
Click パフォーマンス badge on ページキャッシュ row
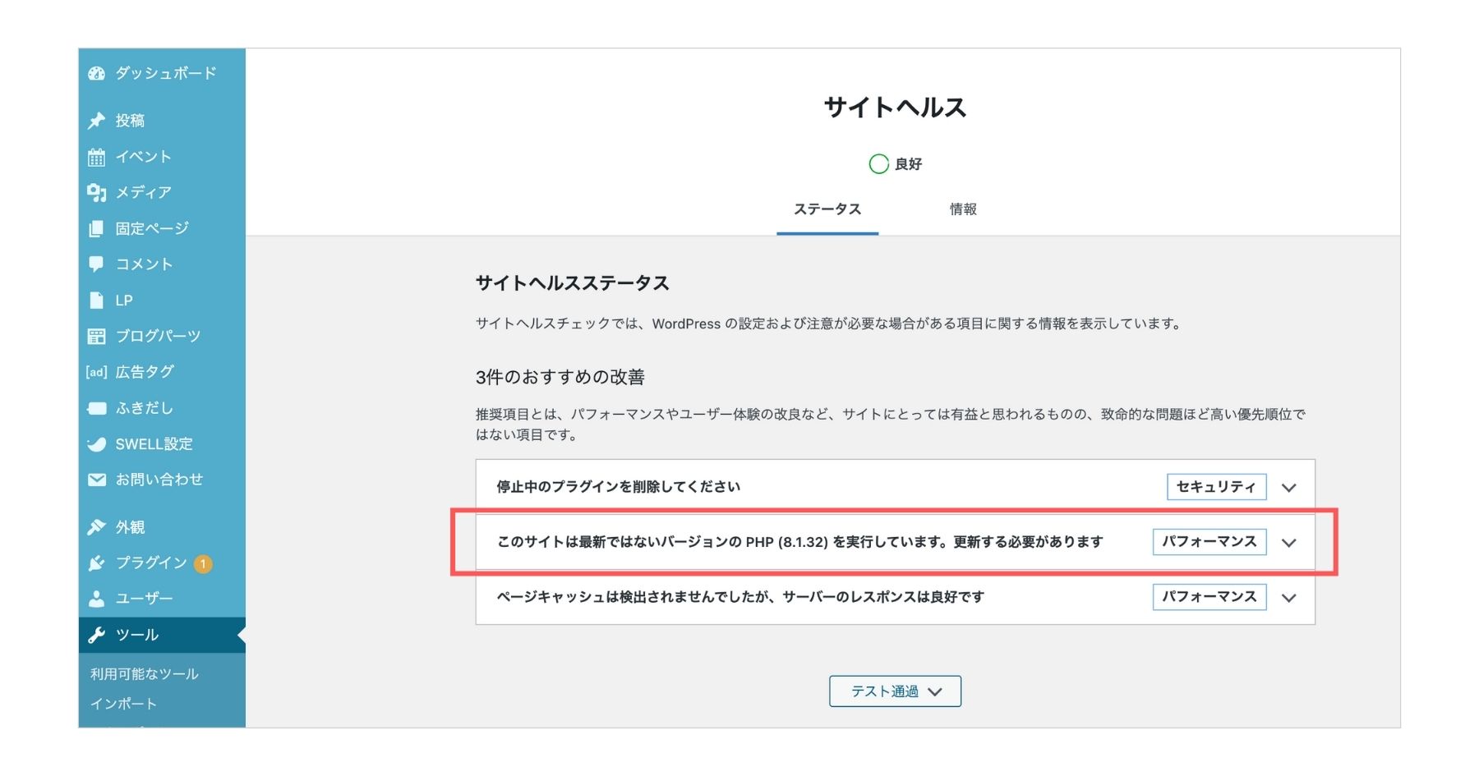(1209, 597)
